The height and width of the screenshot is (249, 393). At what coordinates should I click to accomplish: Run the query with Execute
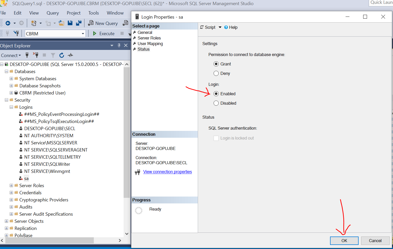[104, 34]
